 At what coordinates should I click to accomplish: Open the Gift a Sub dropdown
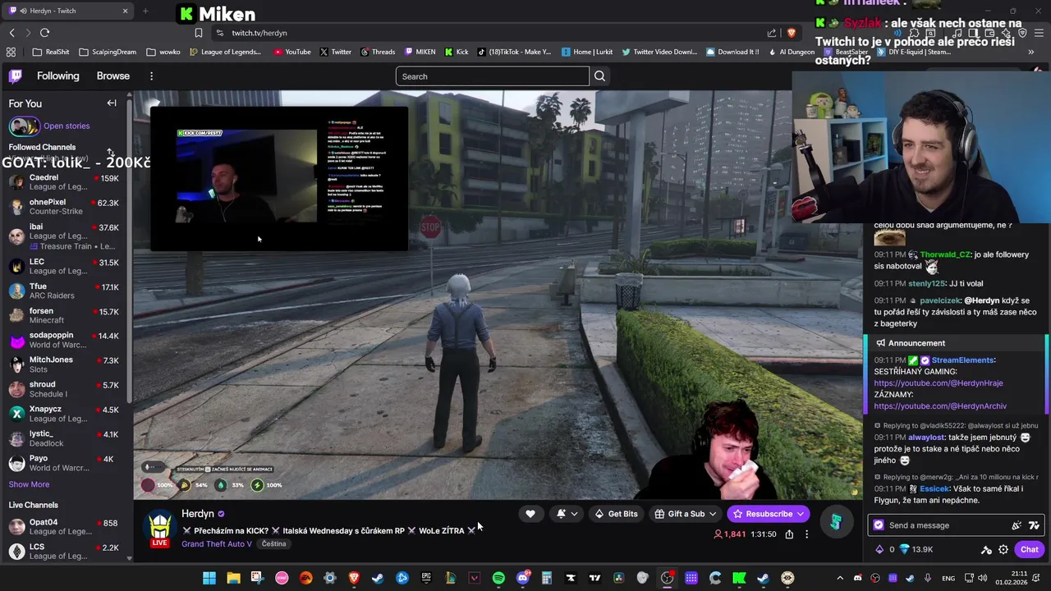point(686,514)
